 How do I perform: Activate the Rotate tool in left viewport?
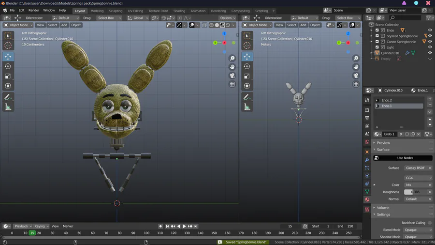click(8, 66)
